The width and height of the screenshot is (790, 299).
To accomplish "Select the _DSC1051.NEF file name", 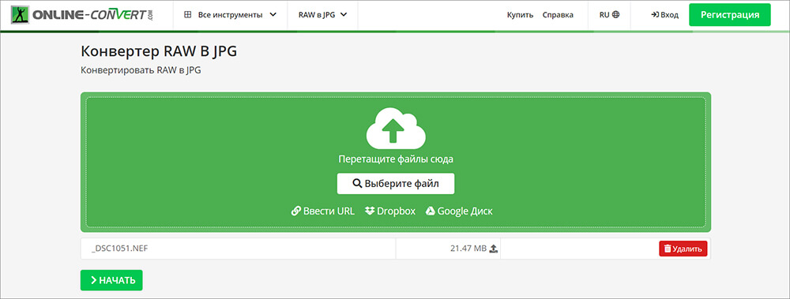I will click(x=119, y=249).
